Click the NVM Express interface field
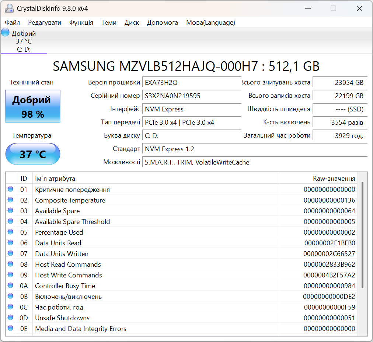Viewport: 373px width, 342px height. tap(192, 109)
